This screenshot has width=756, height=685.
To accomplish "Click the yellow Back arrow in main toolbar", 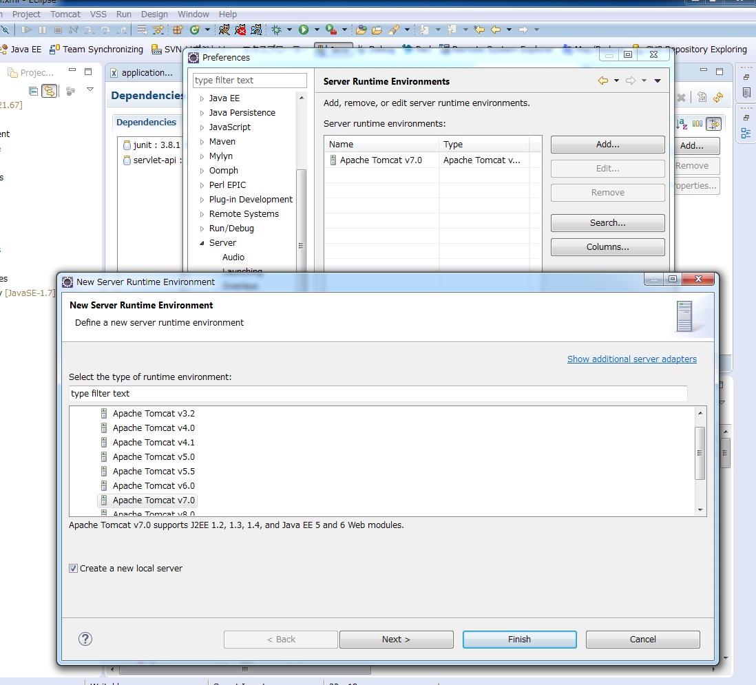I will (x=496, y=30).
